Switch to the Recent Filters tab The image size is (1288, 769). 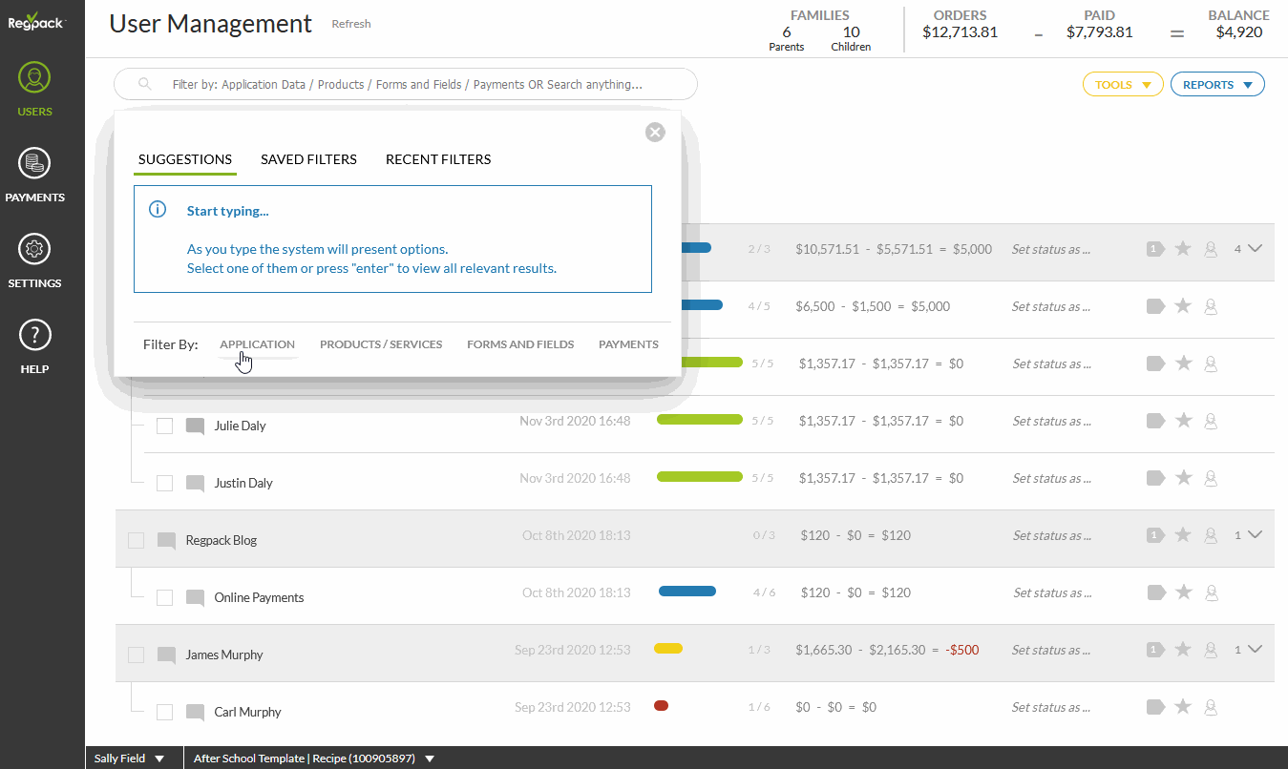pyautogui.click(x=438, y=159)
